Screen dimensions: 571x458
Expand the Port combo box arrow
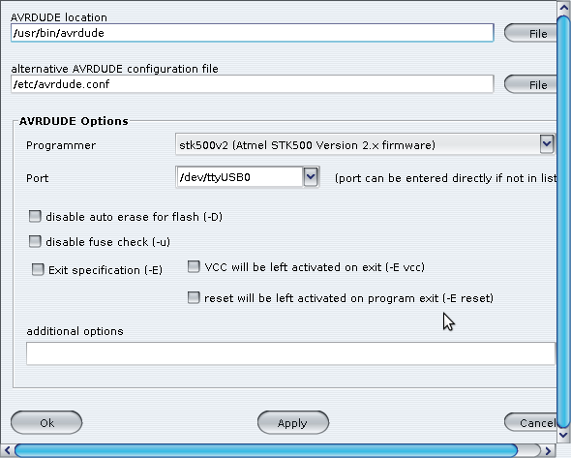[x=311, y=177]
